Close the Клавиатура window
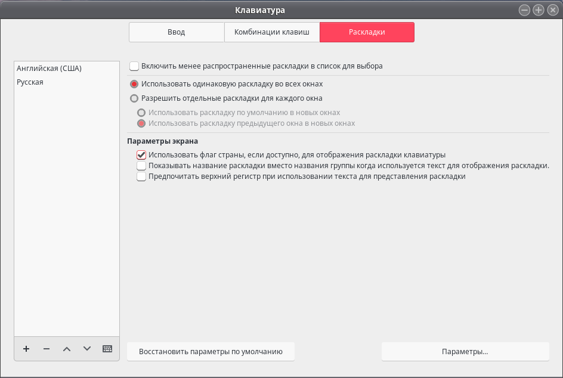The width and height of the screenshot is (563, 378). [x=553, y=10]
